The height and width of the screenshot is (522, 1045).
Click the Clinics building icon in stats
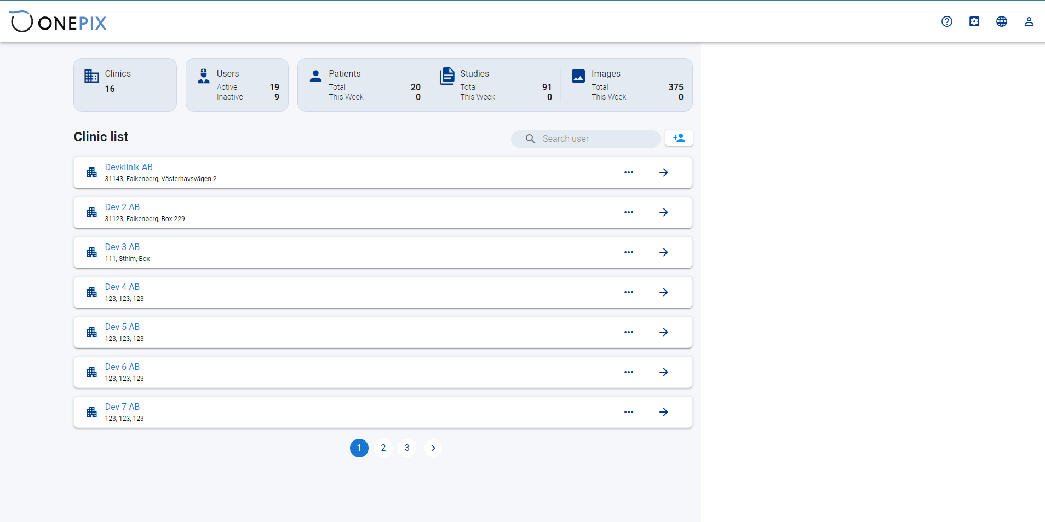(x=91, y=76)
